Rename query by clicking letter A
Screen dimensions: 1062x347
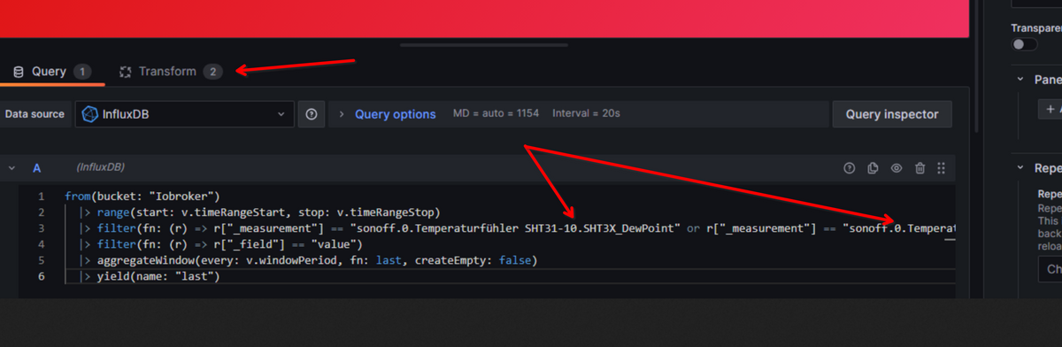click(x=37, y=168)
